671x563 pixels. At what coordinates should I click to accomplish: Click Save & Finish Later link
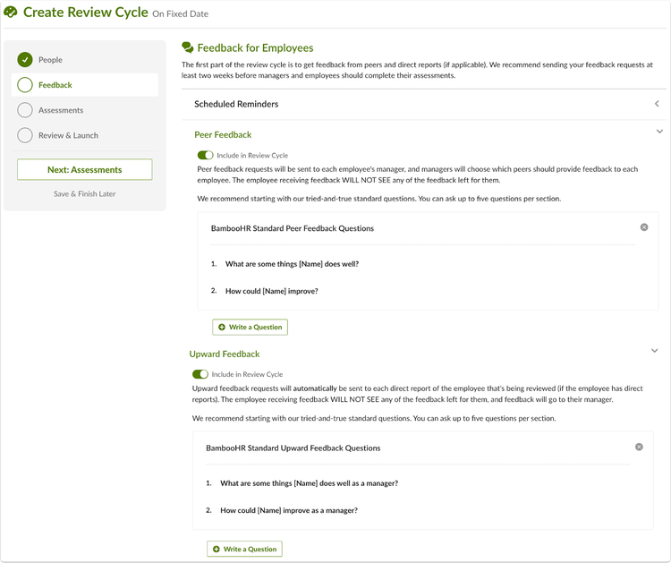click(x=85, y=194)
